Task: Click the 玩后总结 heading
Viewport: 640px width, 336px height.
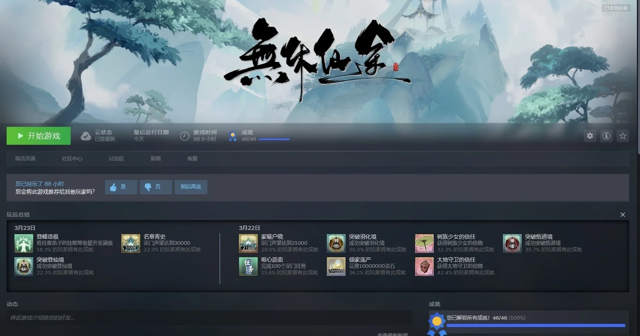Action: tap(18, 215)
